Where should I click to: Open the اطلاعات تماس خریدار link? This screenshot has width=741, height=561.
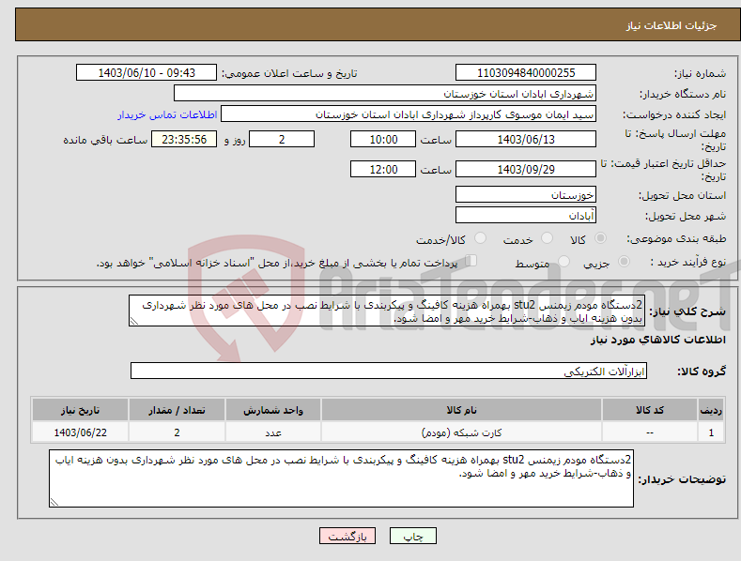pyautogui.click(x=167, y=114)
